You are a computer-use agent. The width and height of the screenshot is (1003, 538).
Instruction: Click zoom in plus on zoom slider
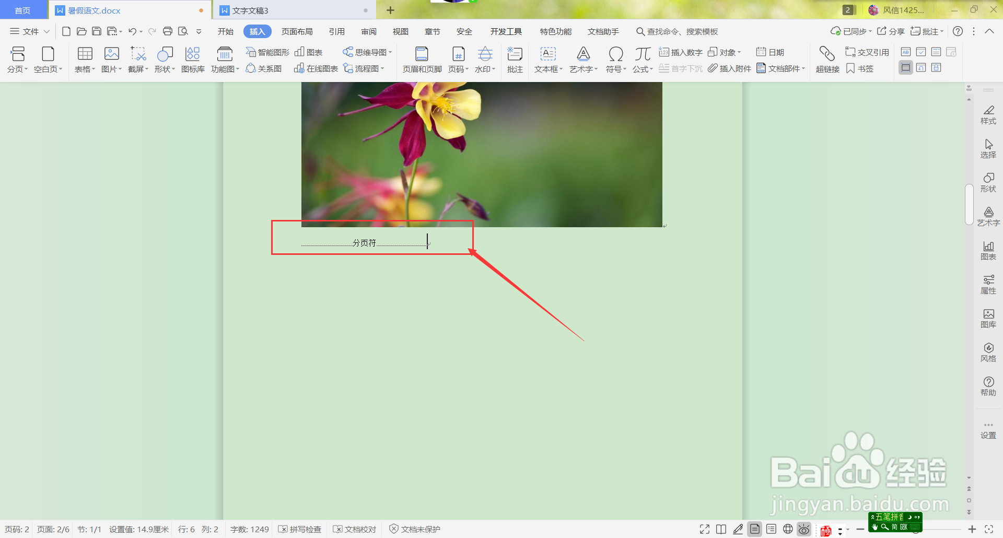972,529
